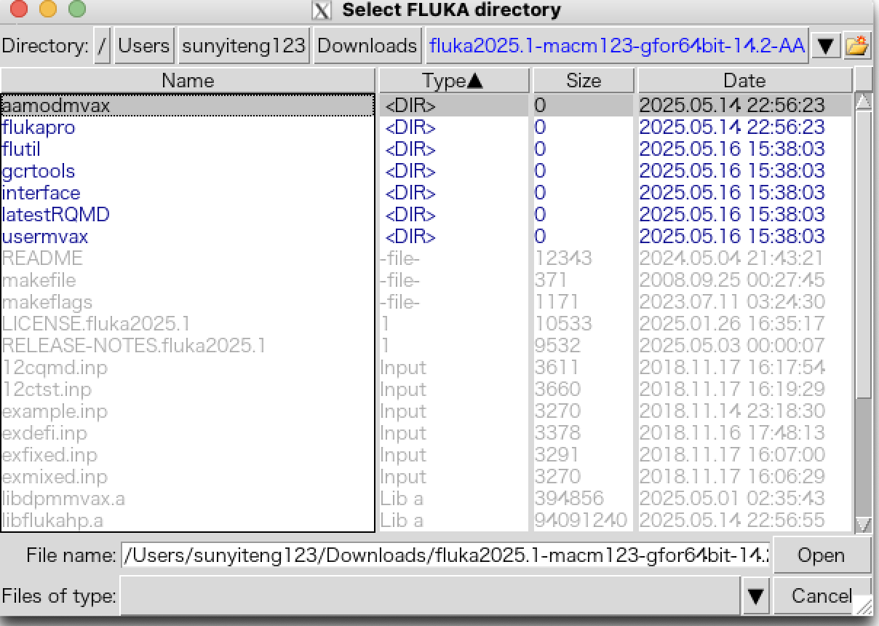Click the libdpmmvax.a file

pyautogui.click(x=63, y=499)
